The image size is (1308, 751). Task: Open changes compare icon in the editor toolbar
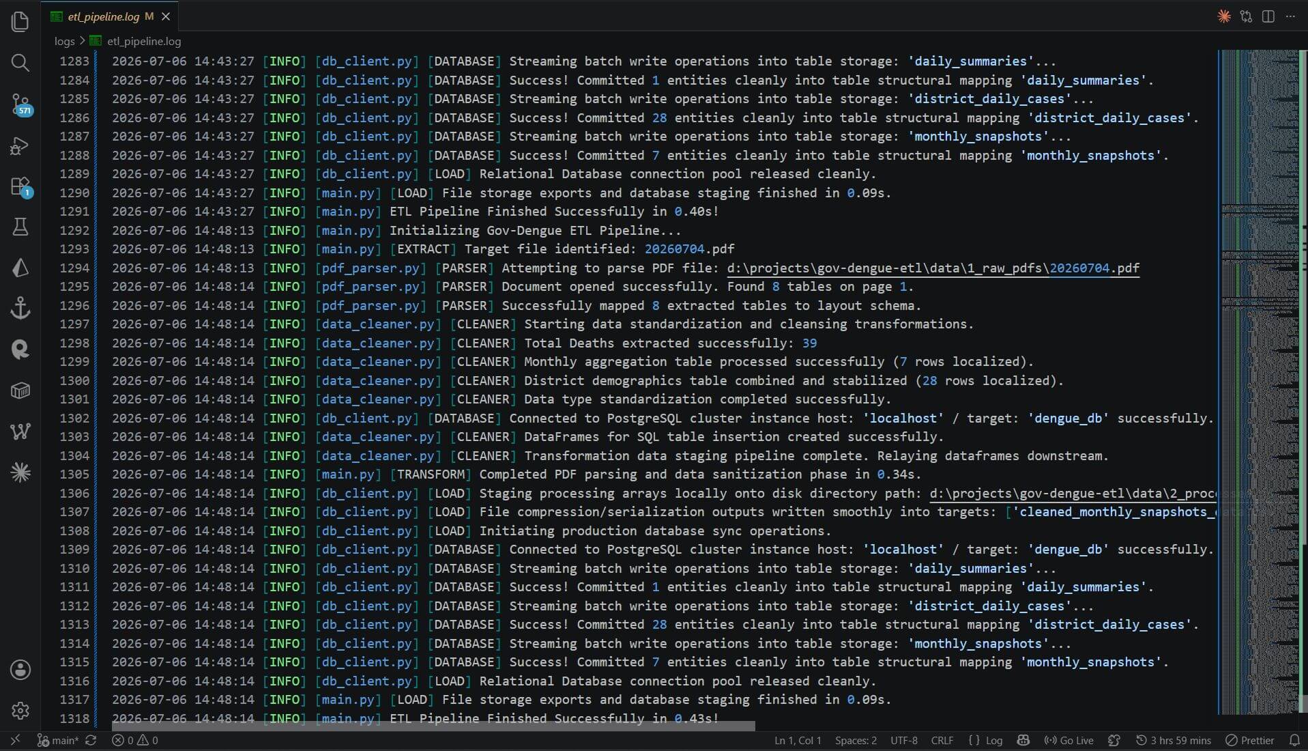[1246, 16]
